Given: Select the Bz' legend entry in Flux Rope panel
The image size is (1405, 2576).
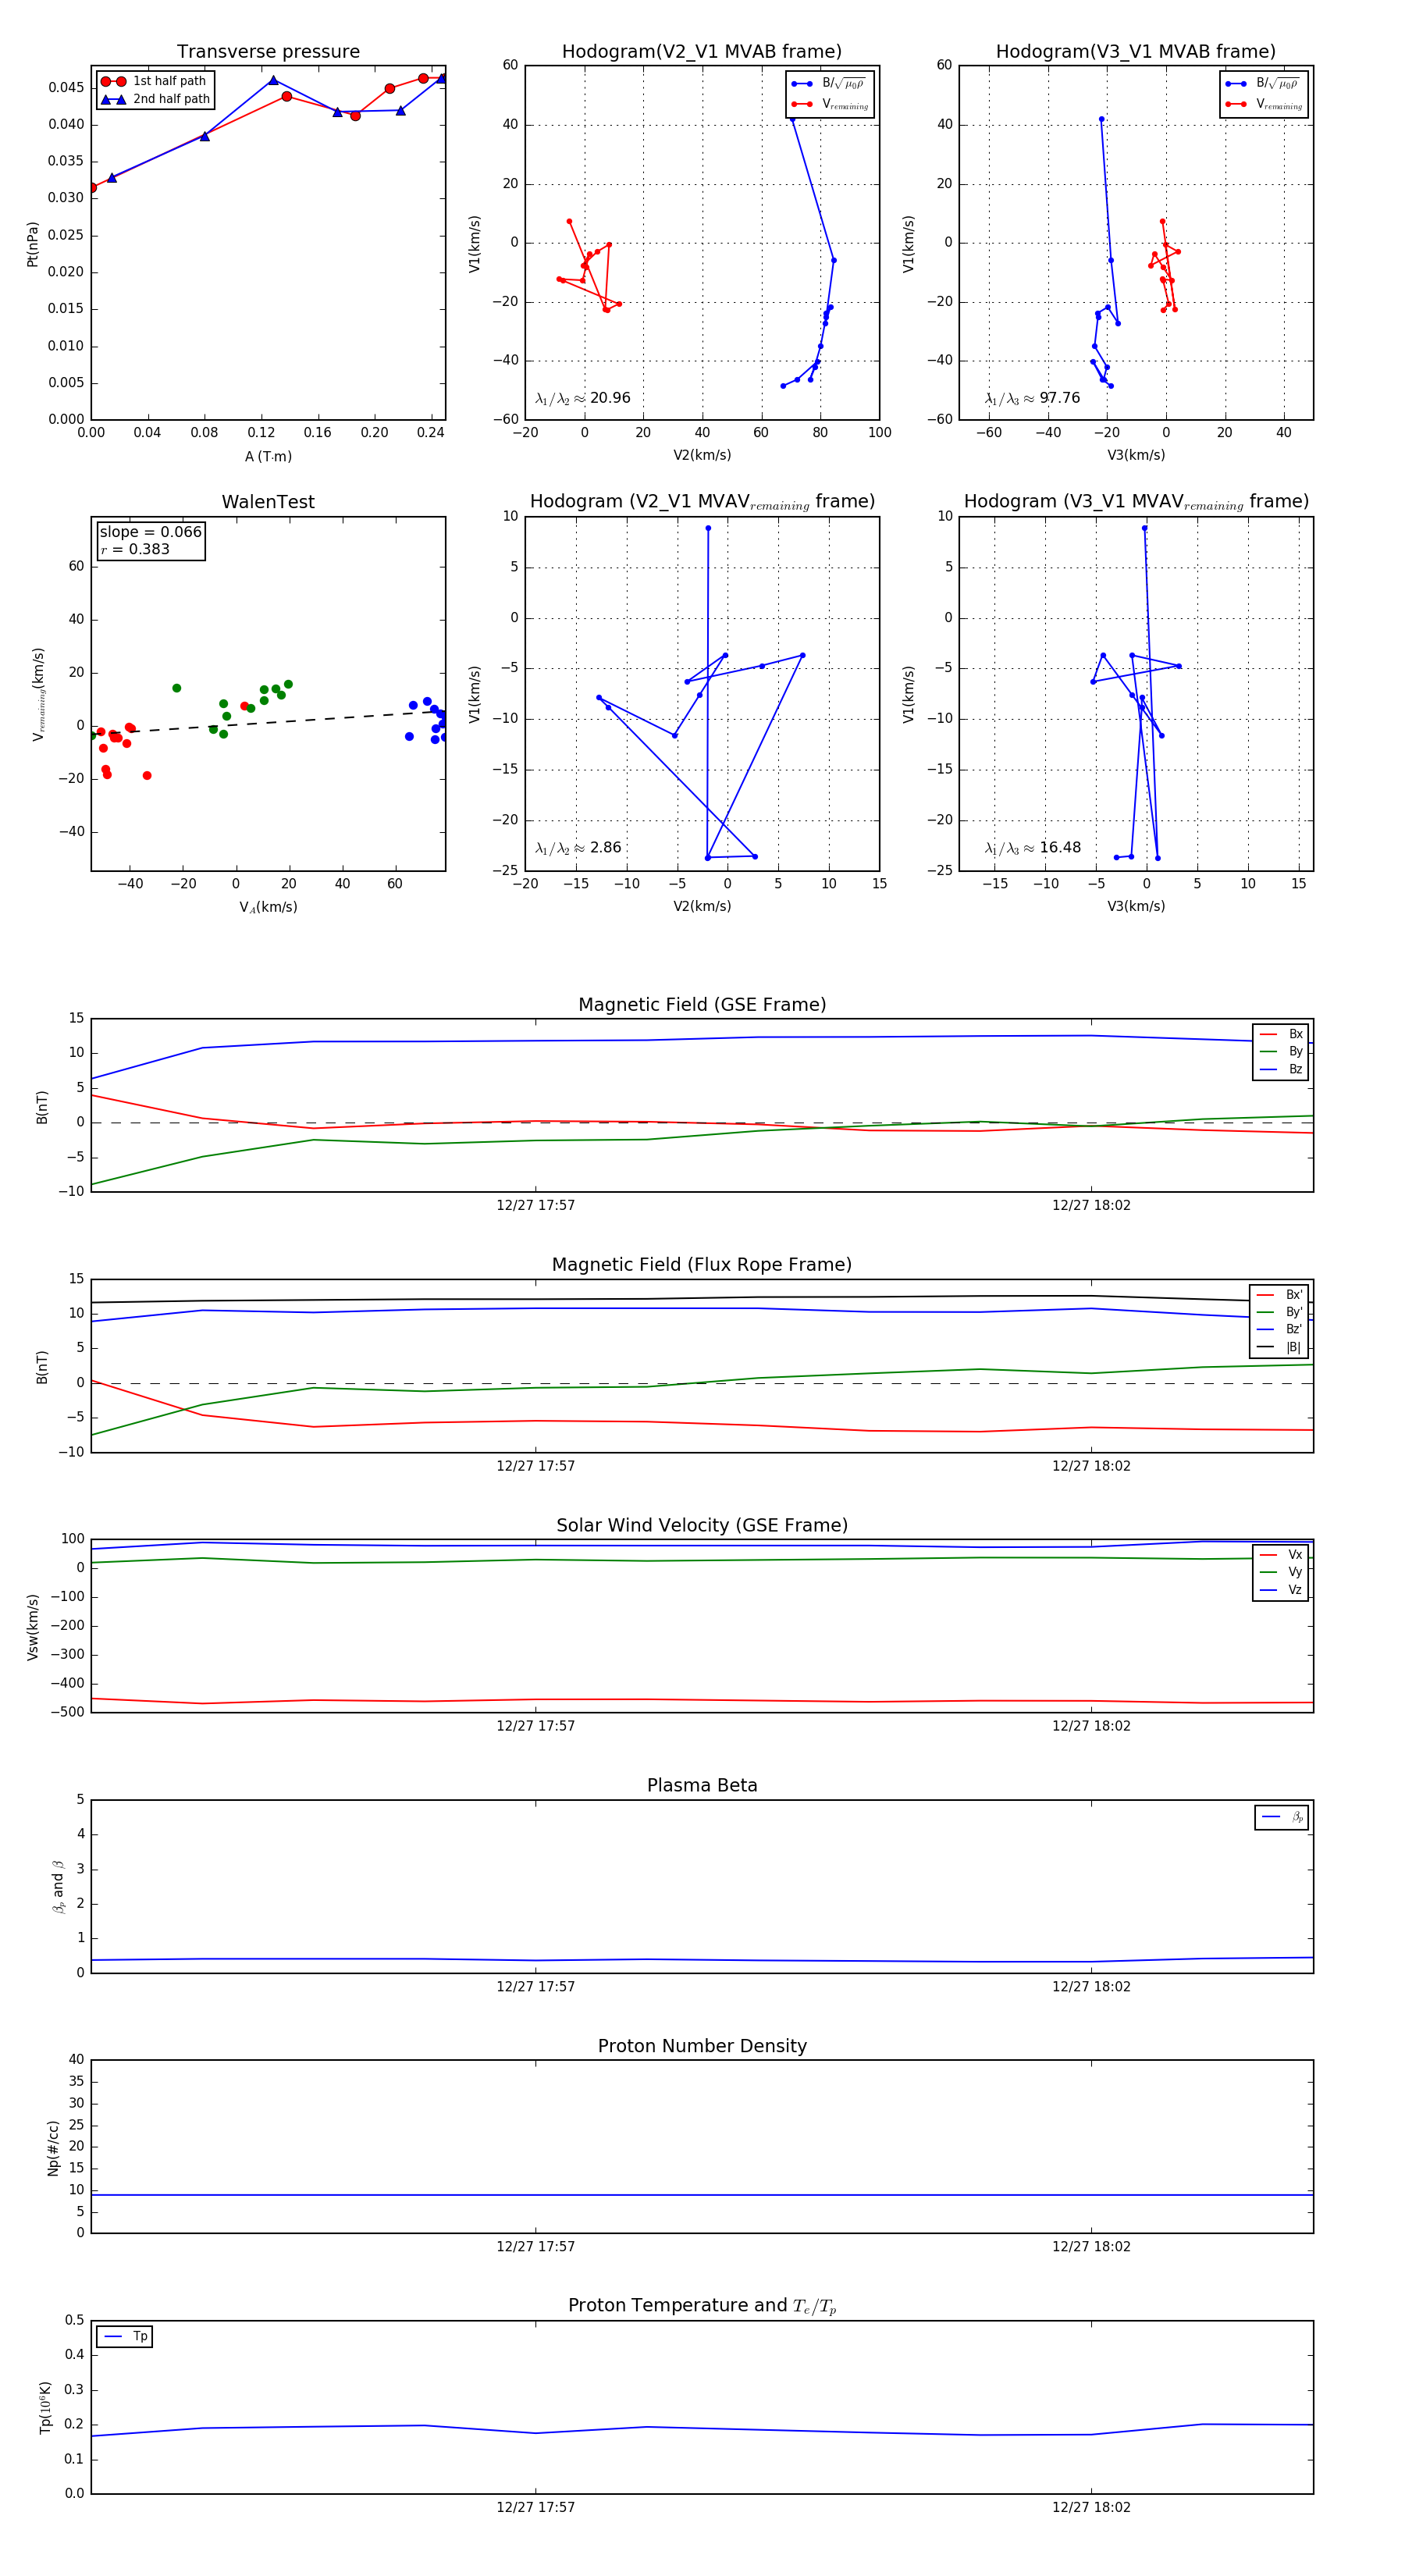Looking at the screenshot, I should click(x=1279, y=1330).
